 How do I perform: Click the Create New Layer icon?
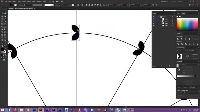(169, 66)
